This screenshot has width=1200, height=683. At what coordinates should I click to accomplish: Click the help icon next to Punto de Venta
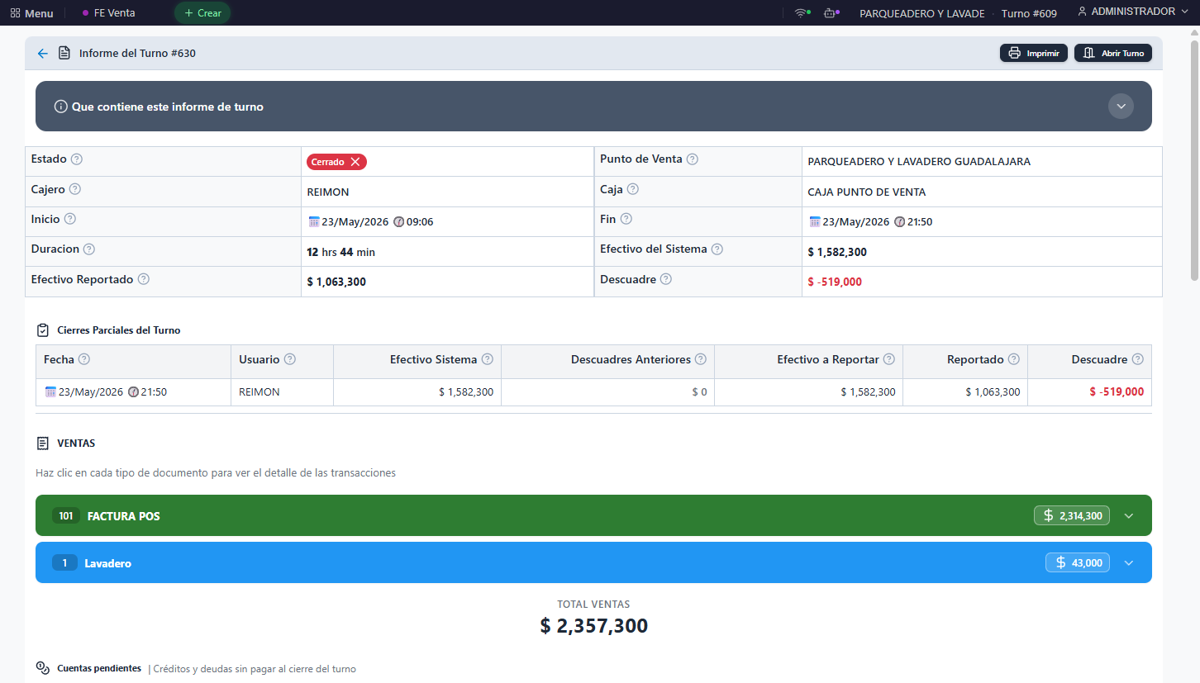tap(693, 159)
